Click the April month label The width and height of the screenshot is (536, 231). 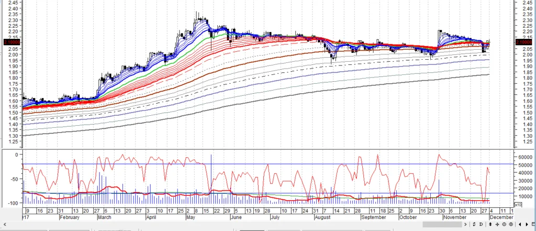click(x=151, y=217)
